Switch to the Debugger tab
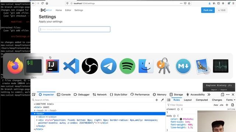The width and height of the screenshot is (236, 132). click(81, 95)
